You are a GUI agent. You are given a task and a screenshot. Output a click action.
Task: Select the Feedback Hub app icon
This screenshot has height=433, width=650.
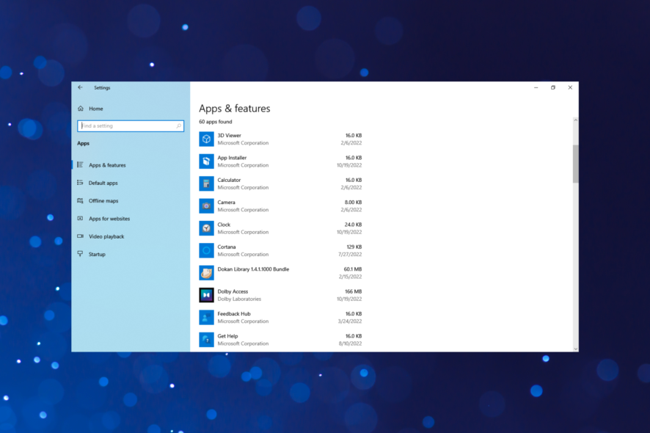coord(206,318)
